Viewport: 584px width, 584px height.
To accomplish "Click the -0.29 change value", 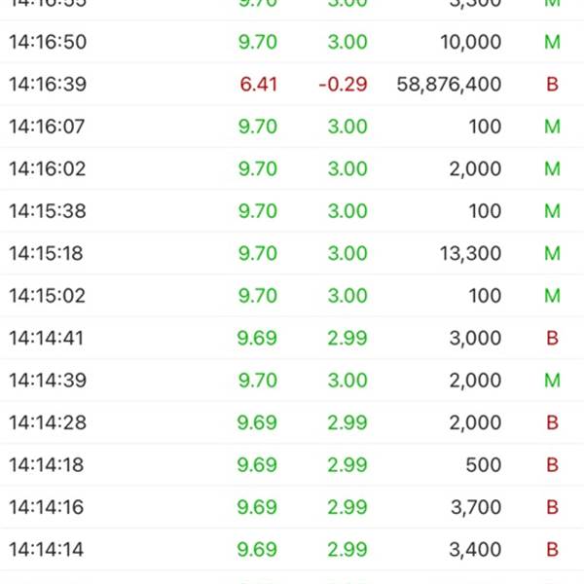I will pyautogui.click(x=343, y=84).
